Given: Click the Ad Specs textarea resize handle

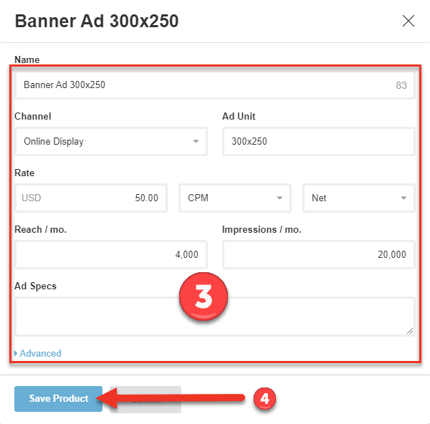Looking at the screenshot, I should 410,331.
